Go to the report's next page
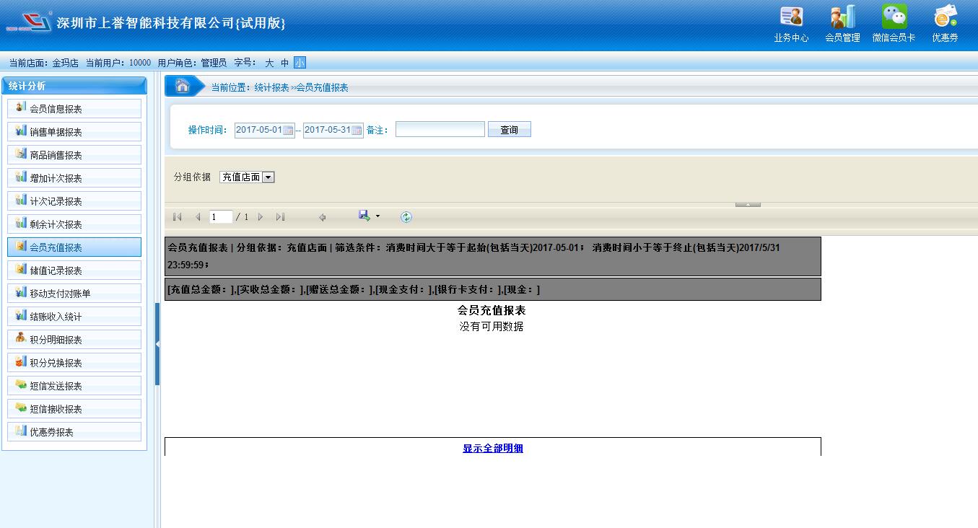The height and width of the screenshot is (528, 978). coord(261,217)
